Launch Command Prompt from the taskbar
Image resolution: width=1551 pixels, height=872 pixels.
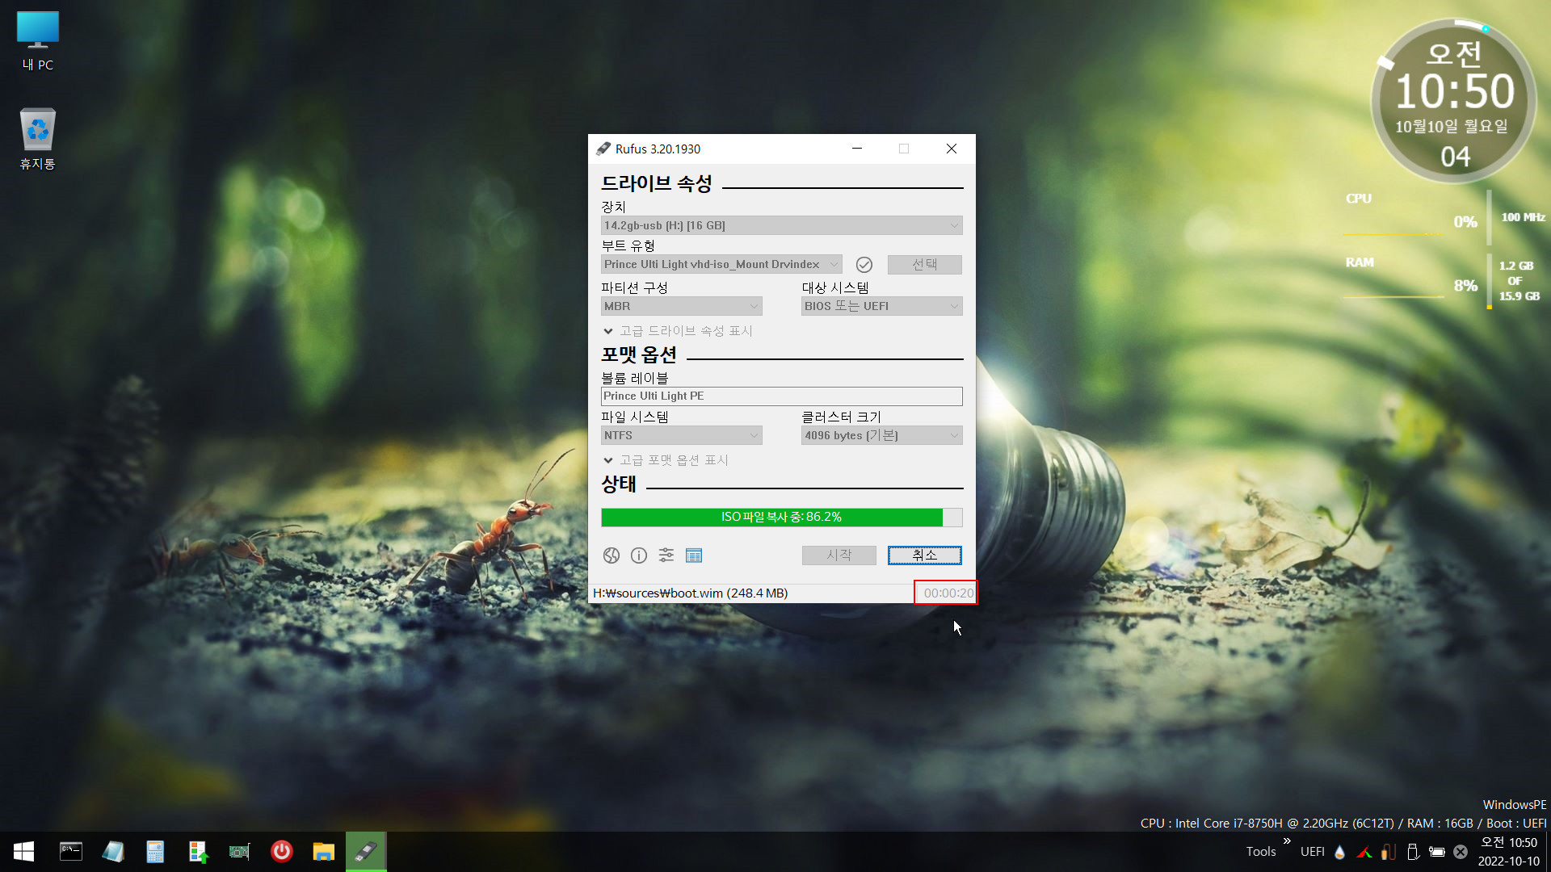tap(71, 852)
